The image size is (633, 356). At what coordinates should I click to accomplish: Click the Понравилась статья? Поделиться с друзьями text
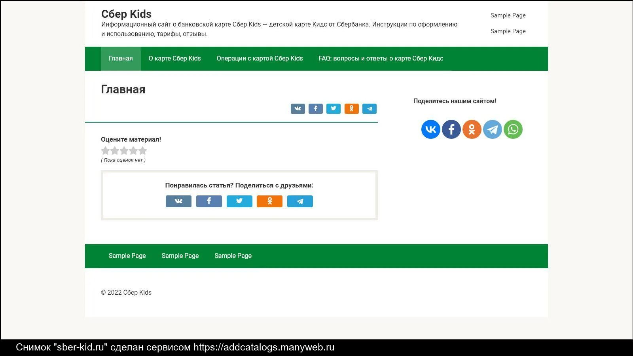pos(239,185)
